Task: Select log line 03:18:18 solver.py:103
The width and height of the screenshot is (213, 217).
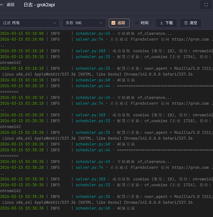Action: coord(106,51)
